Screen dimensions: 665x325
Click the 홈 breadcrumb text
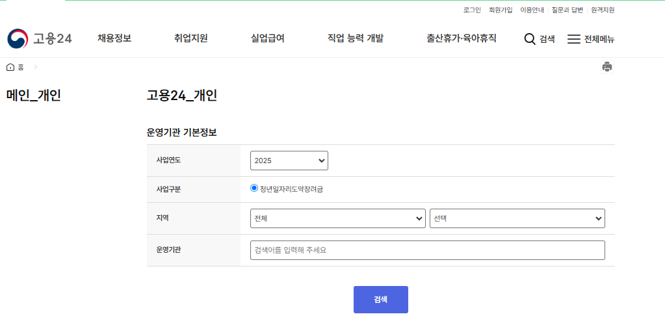(x=21, y=67)
